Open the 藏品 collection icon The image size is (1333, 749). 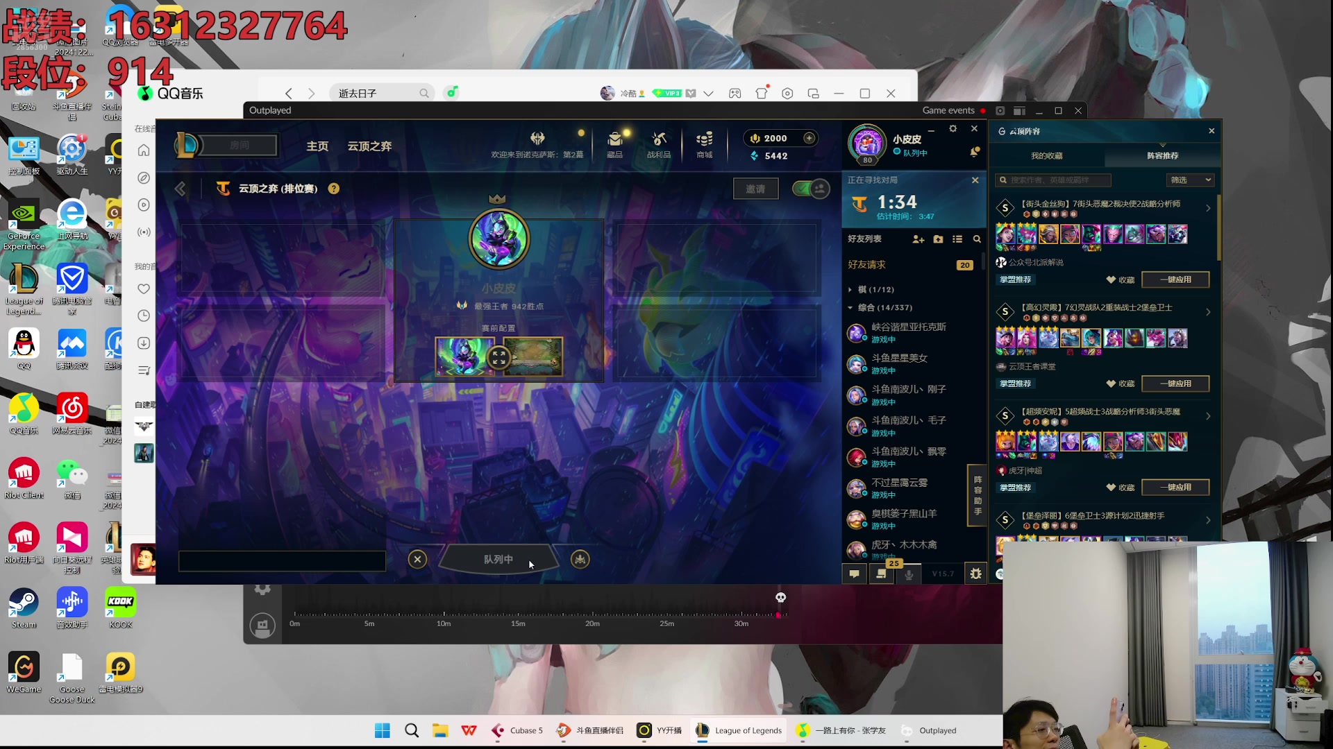pos(614,144)
